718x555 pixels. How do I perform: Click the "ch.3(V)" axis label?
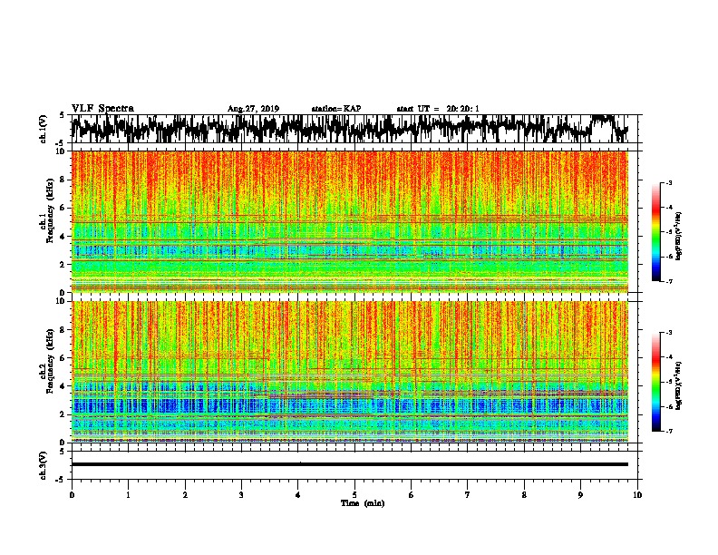(44, 465)
